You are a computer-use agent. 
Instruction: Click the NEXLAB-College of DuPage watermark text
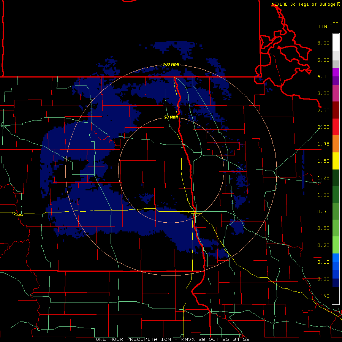(x=303, y=4)
